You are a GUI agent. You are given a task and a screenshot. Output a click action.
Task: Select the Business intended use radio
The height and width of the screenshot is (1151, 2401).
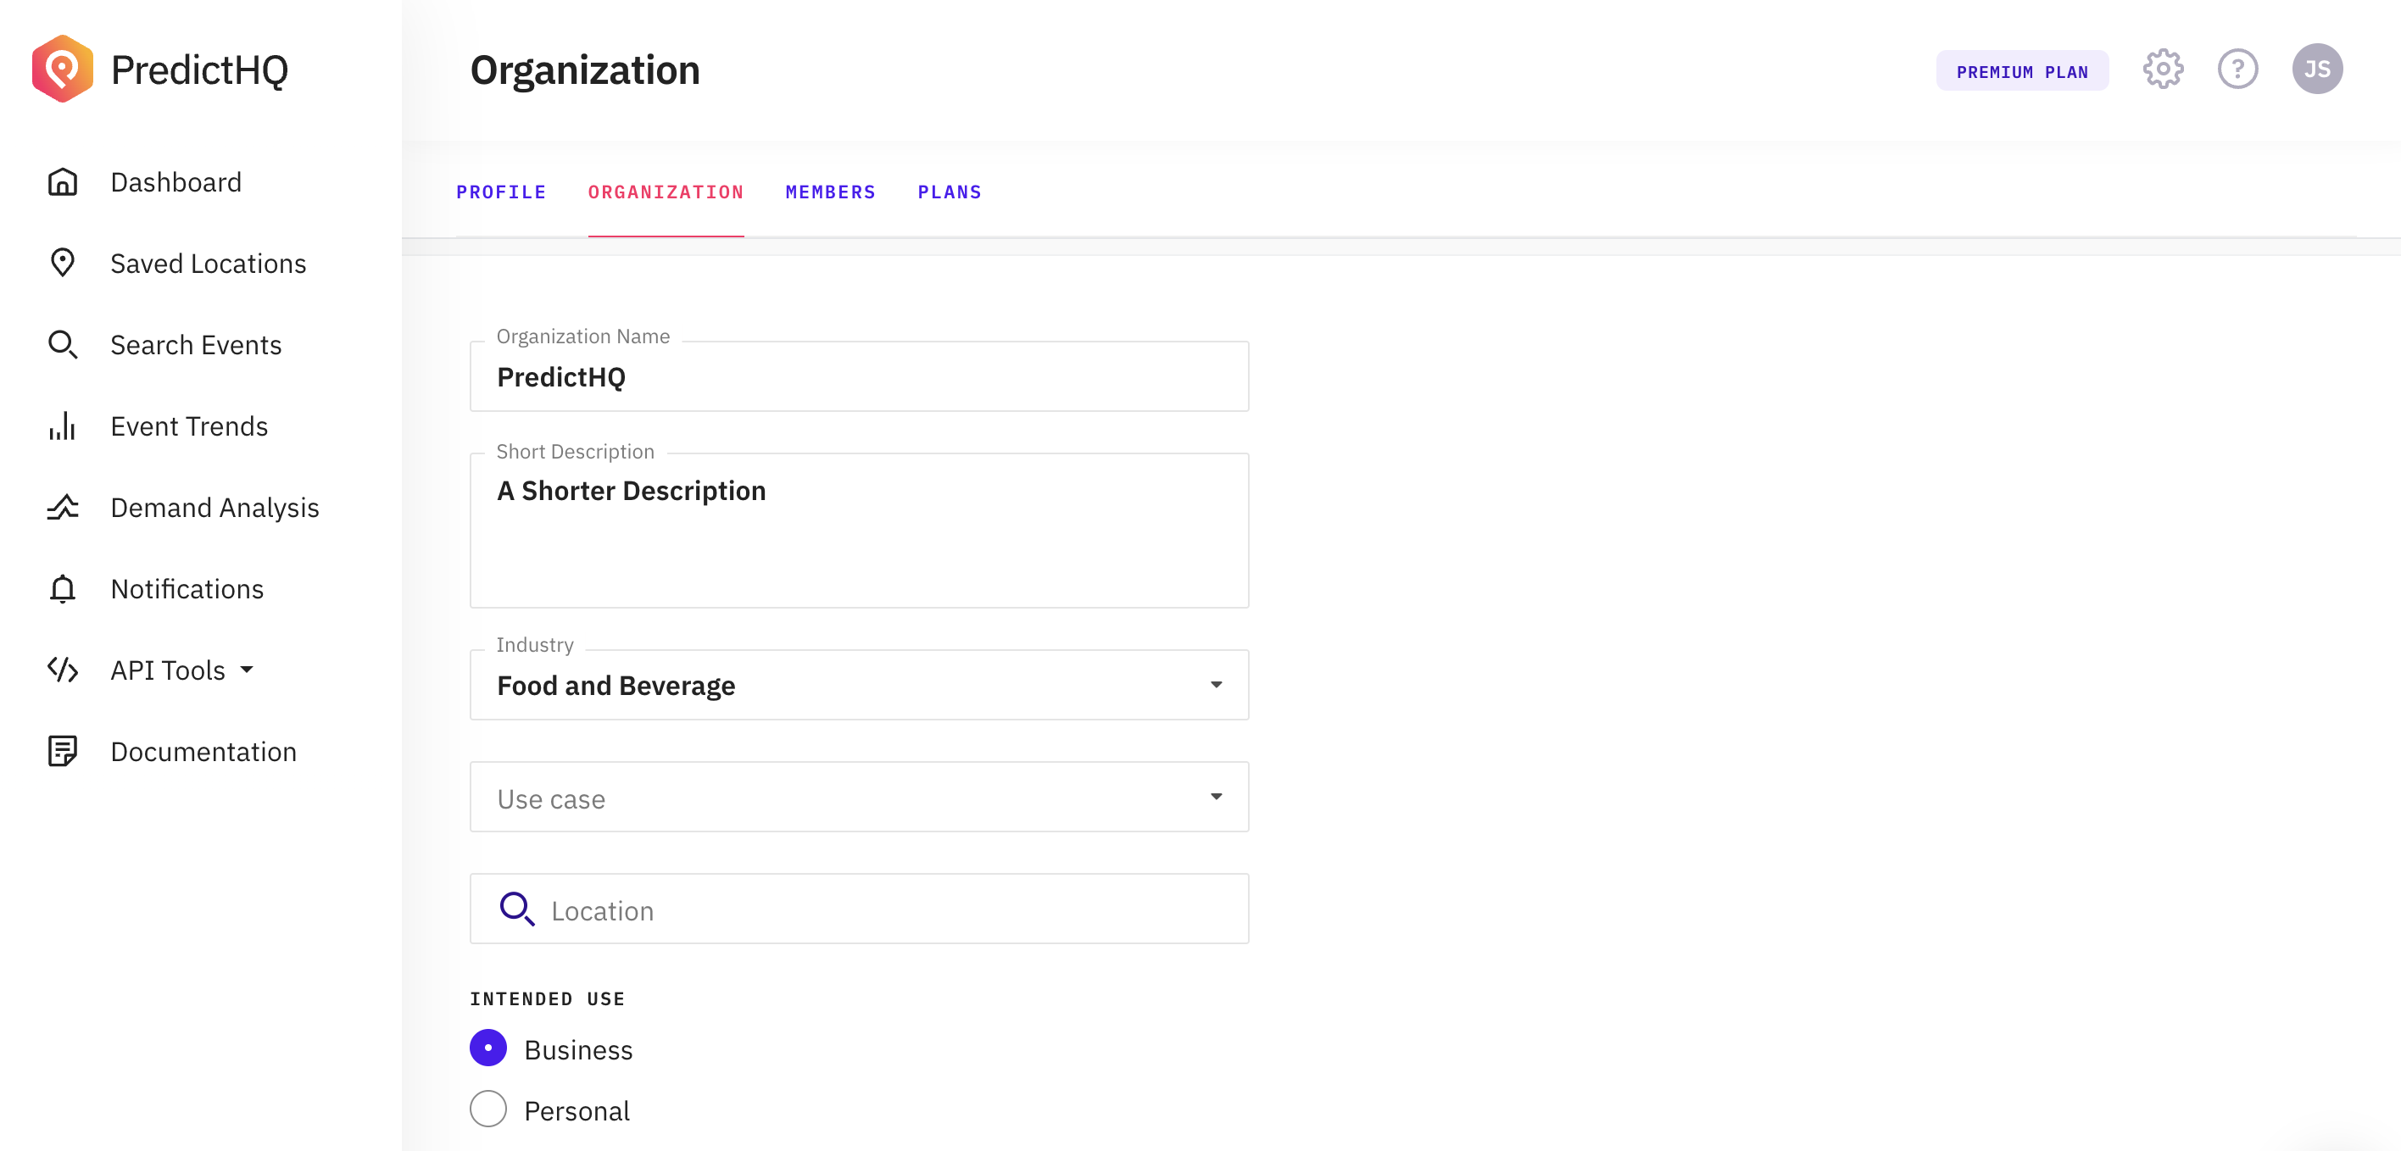(x=488, y=1048)
